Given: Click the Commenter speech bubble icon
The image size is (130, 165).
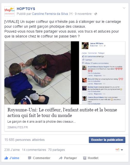Looking at the screenshot, I should click(30, 158).
